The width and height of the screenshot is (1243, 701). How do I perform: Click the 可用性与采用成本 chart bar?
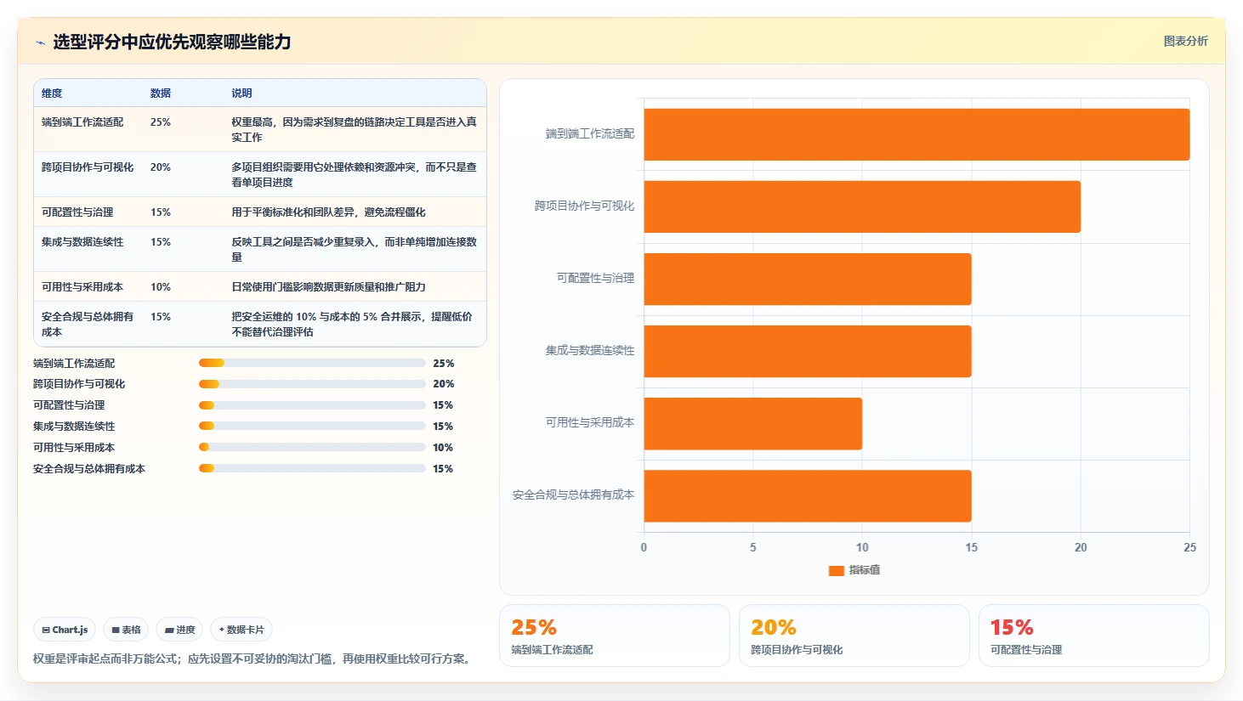click(752, 423)
